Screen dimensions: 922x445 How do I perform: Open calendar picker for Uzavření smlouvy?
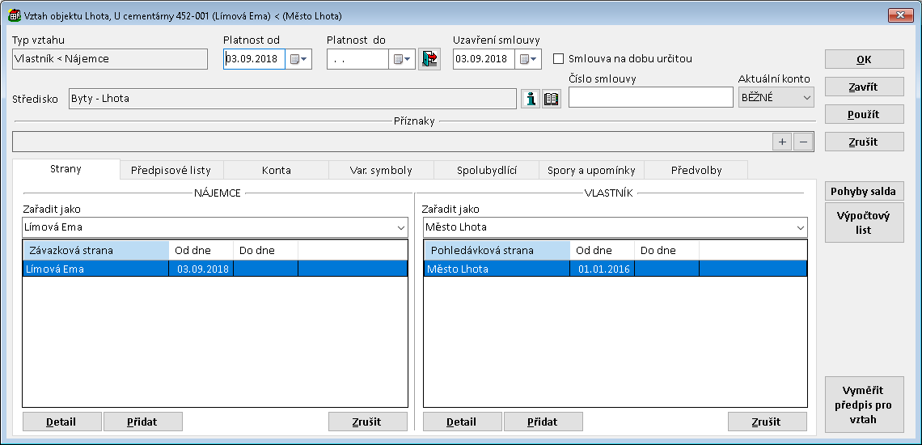(x=528, y=59)
